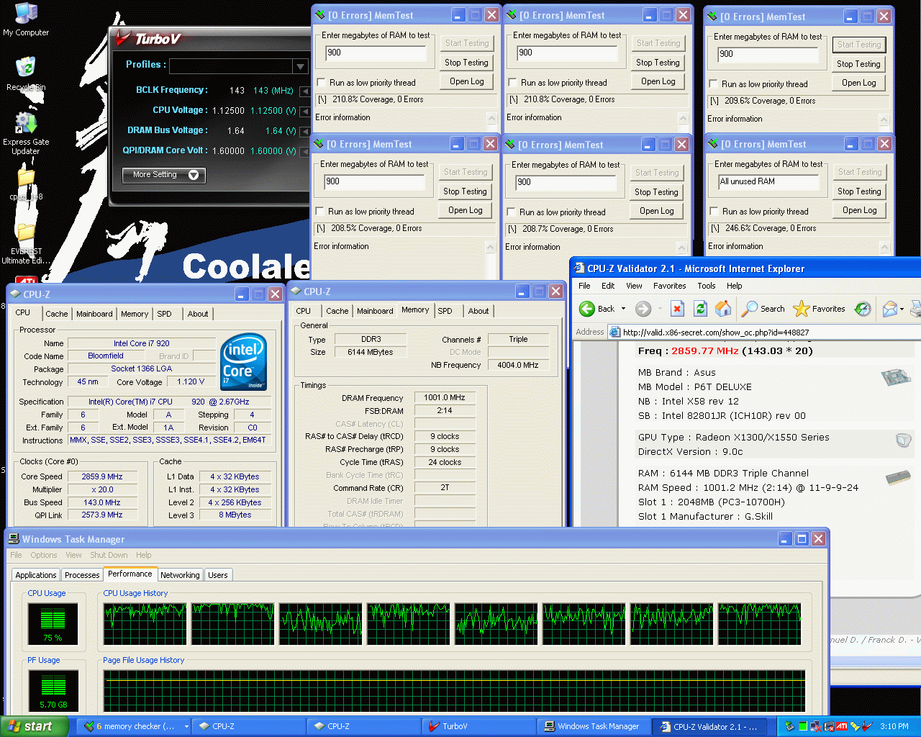Refresh the CPU-Z Validator page in IE
This screenshot has width=921, height=737.
pos(700,309)
